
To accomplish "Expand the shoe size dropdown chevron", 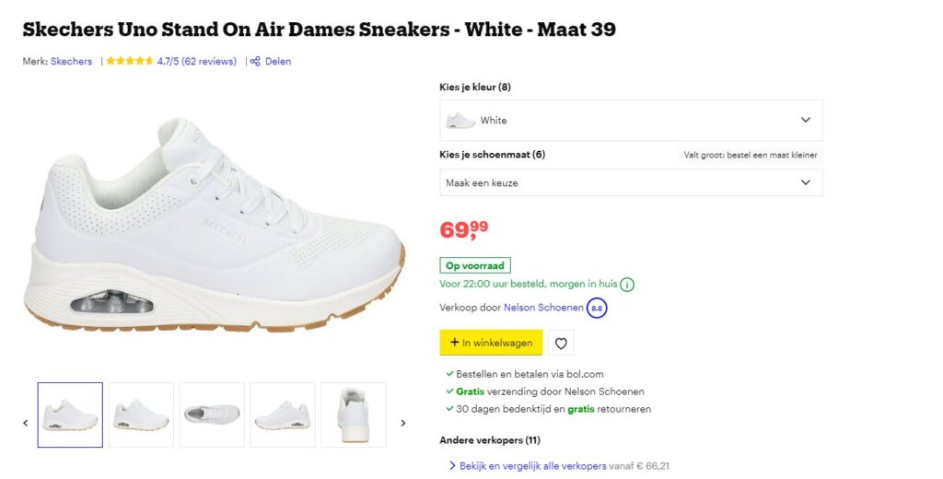I will [x=806, y=182].
